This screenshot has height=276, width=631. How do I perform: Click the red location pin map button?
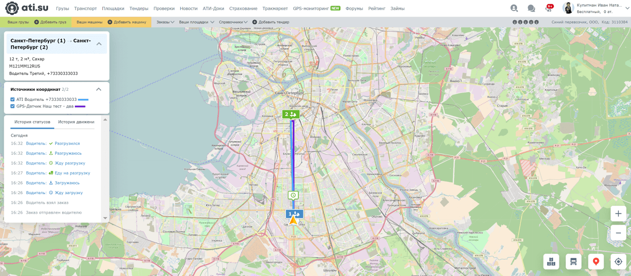tap(596, 261)
